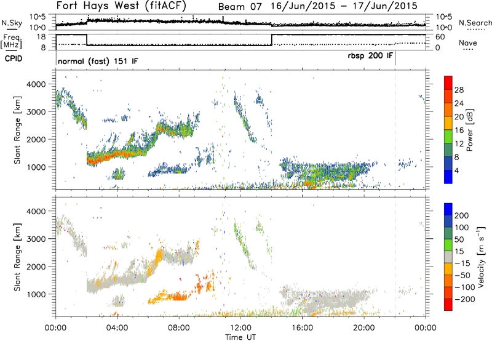Click the frequency step-up line at 14:00
Image resolution: width=492 pixels, height=341 pixels.
272,40
